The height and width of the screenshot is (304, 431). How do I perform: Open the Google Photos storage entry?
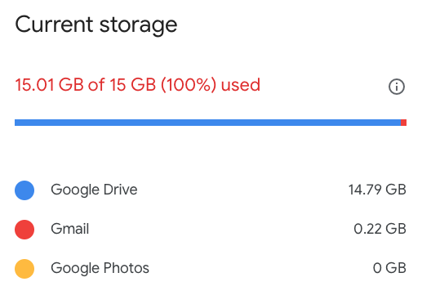100,269
